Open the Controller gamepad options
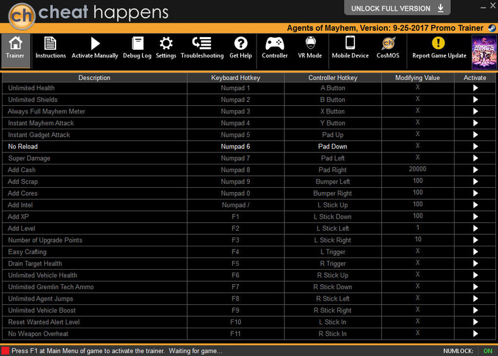 [x=275, y=49]
